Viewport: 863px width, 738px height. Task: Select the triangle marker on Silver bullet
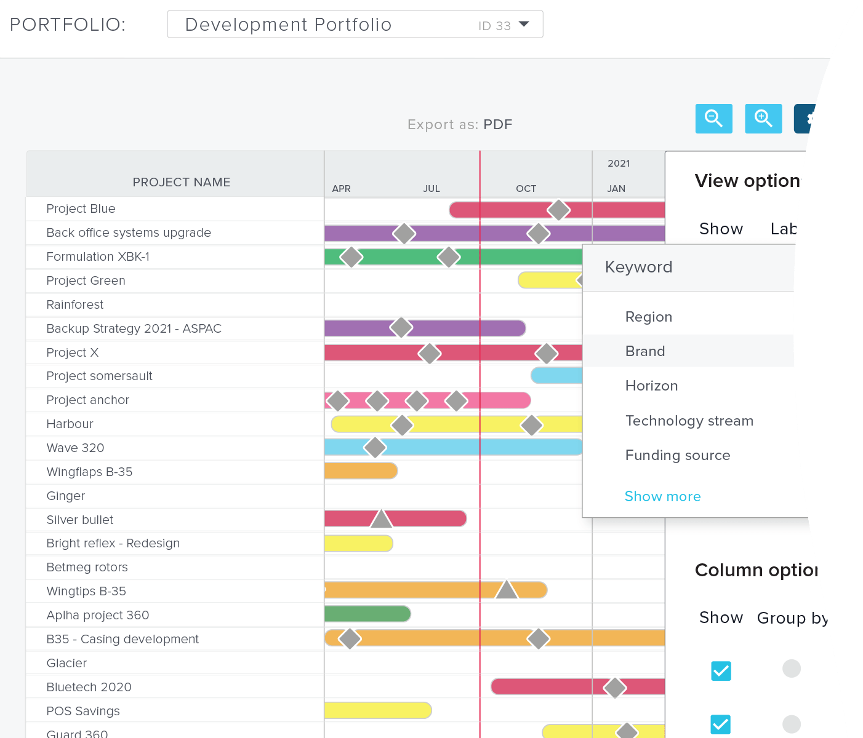381,519
